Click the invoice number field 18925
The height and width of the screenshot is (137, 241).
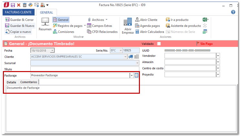(x=131, y=50)
